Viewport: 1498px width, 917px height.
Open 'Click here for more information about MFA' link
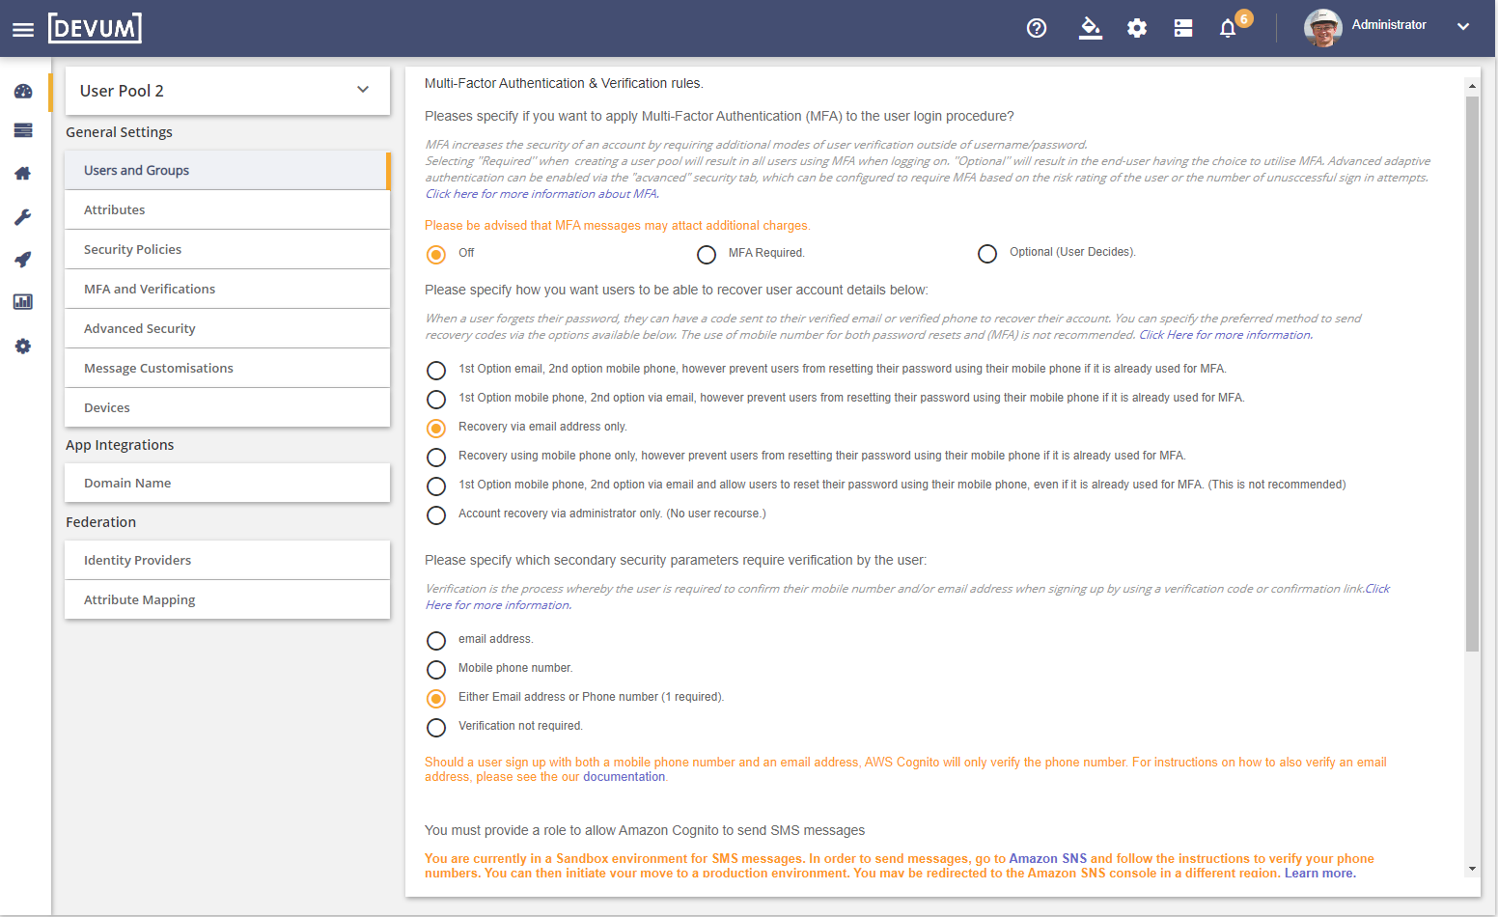541,194
